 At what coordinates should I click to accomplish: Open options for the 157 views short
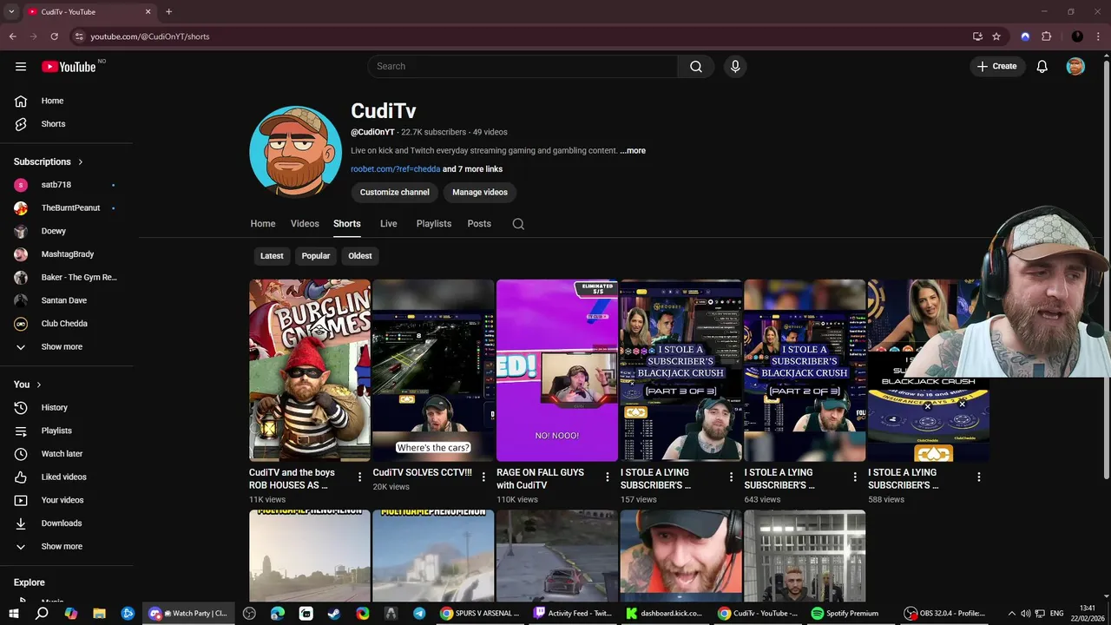pos(731,477)
